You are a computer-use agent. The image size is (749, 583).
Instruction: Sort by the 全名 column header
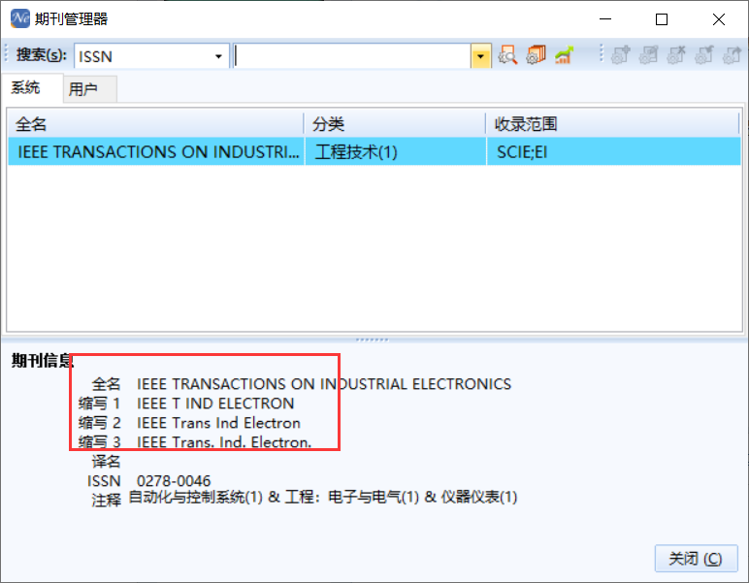pyautogui.click(x=155, y=124)
